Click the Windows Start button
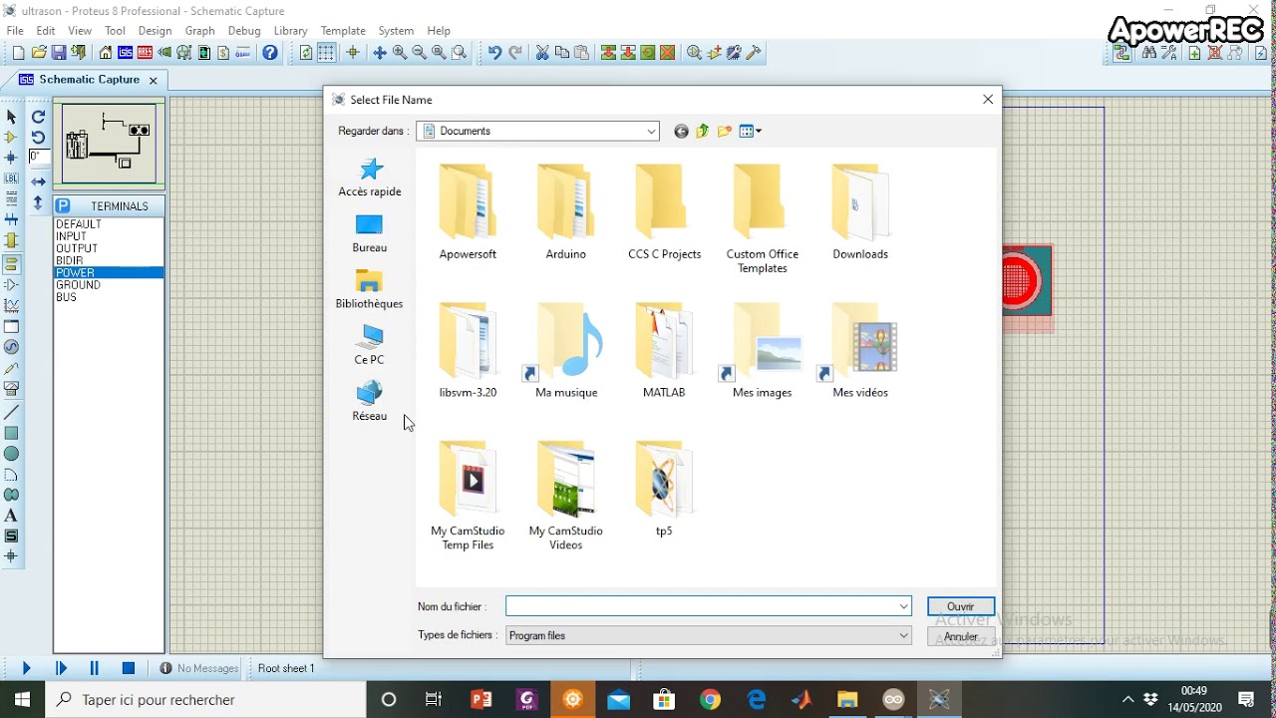 click(x=22, y=699)
